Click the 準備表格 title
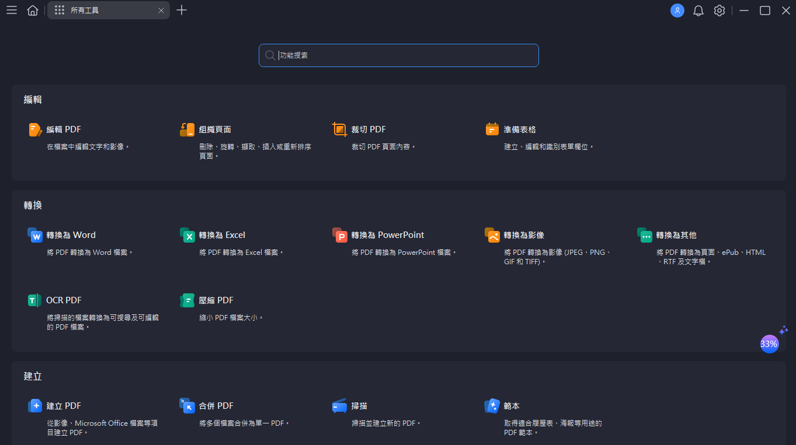The height and width of the screenshot is (445, 796). [520, 129]
